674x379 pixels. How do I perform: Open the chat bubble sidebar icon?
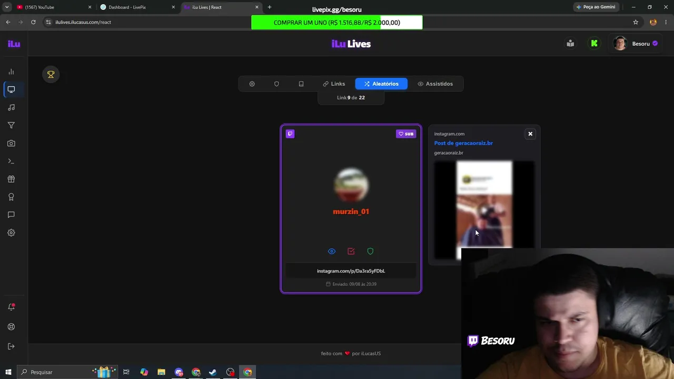(11, 215)
